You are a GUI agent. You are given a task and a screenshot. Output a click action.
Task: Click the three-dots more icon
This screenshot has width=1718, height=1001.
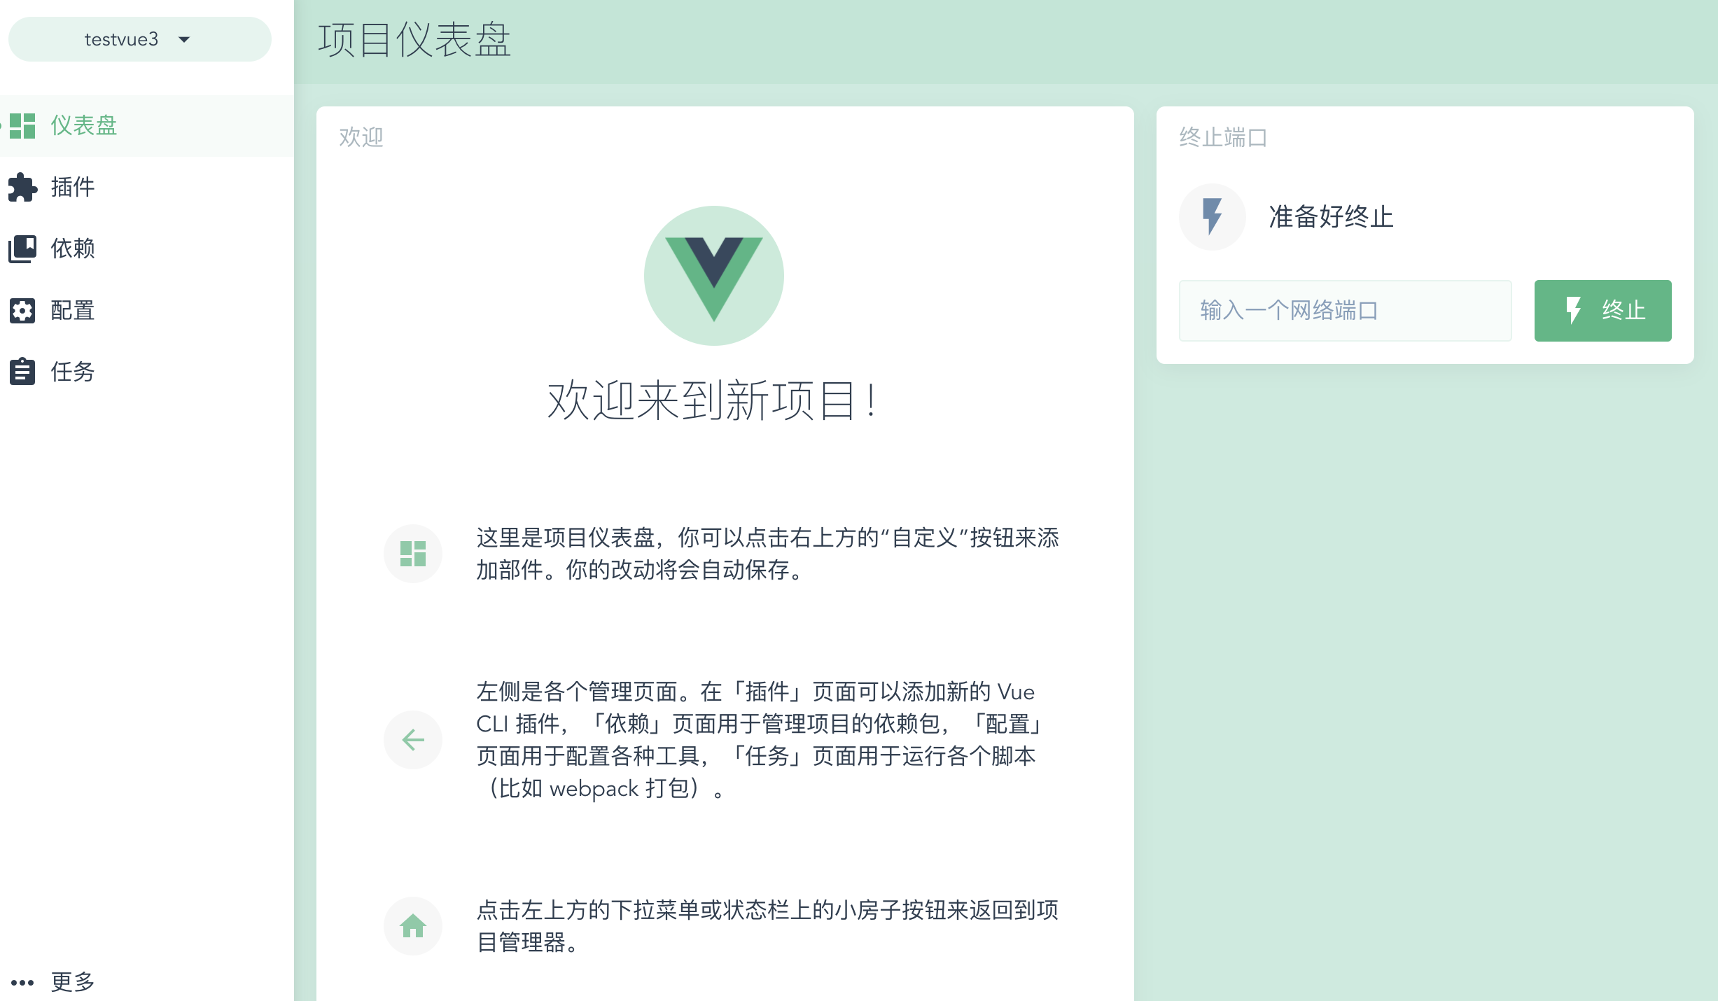tap(22, 983)
